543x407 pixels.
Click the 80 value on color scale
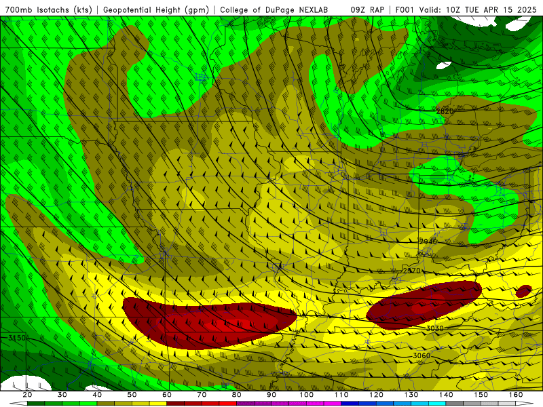236,395
